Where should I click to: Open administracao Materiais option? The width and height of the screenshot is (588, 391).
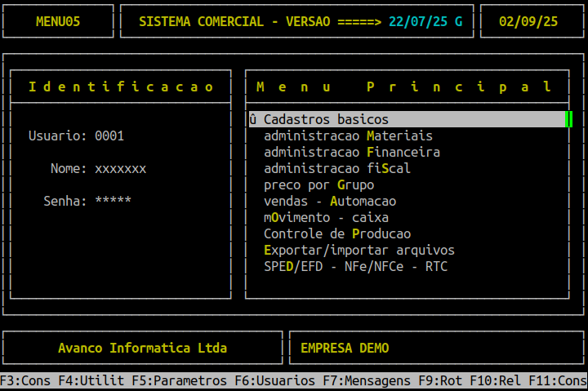coord(348,136)
